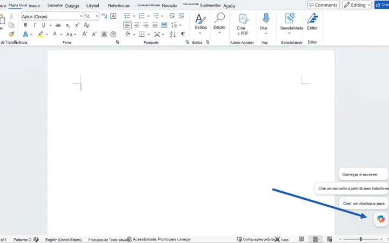389x243 pixels.
Task: Open the Editor pane icon
Action: pos(312,18)
